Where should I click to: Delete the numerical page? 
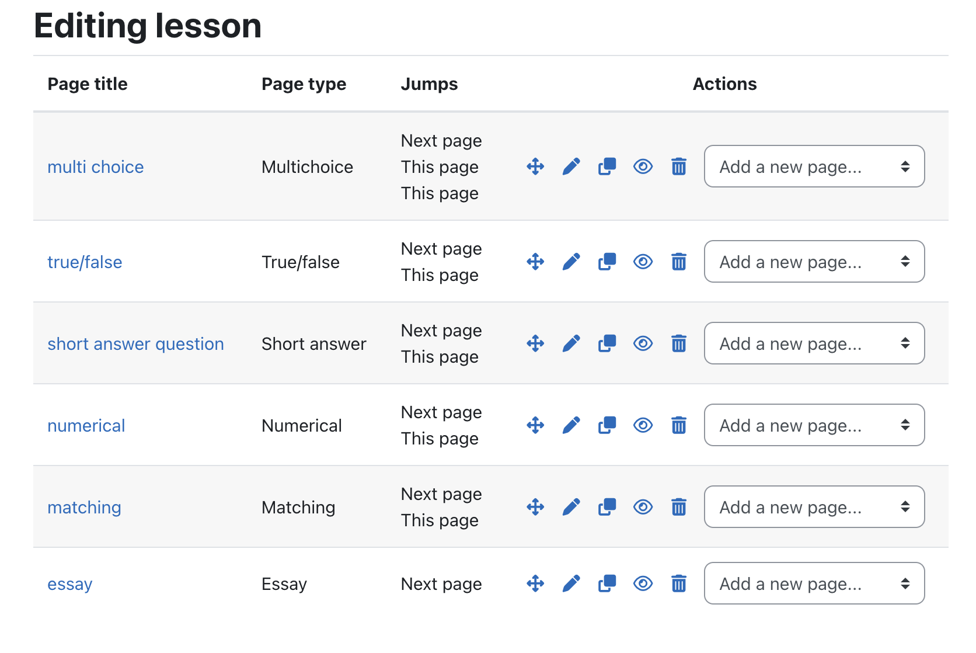[679, 425]
